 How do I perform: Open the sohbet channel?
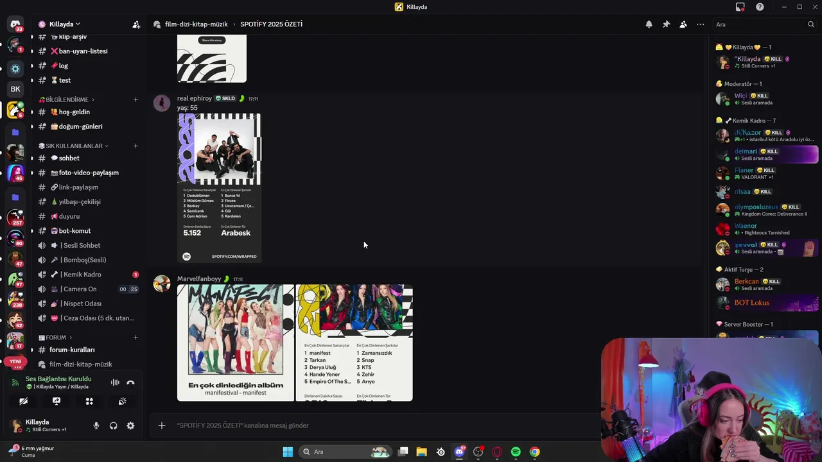coord(88,158)
